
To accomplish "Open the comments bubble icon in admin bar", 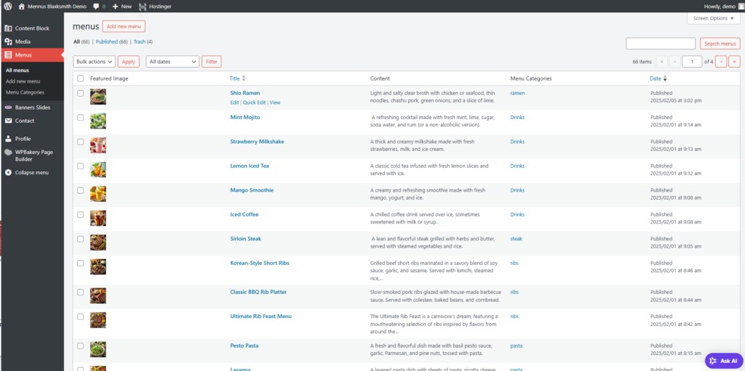I will (x=95, y=6).
